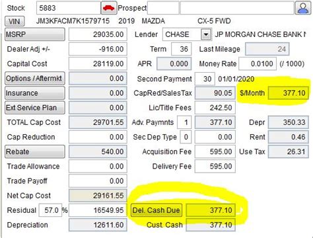
Task: Open the Lender dropdown arrow
Action: tap(206, 34)
